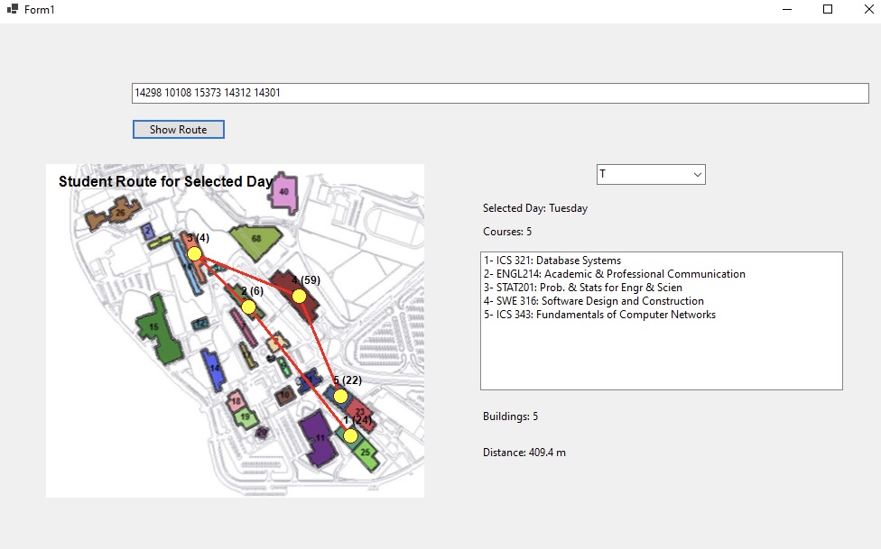Click small purple building 2 on the map

(x=148, y=231)
